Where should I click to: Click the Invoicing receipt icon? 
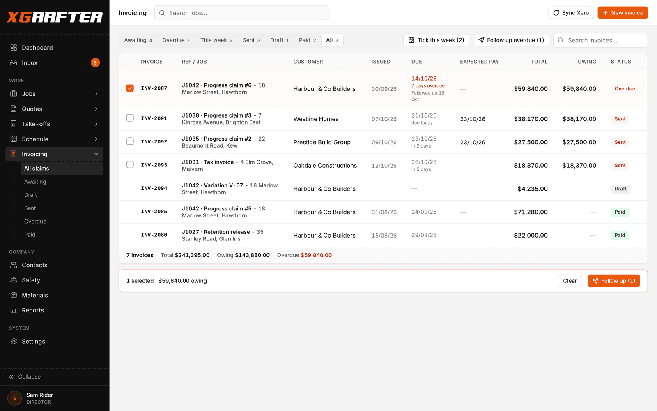(14, 154)
